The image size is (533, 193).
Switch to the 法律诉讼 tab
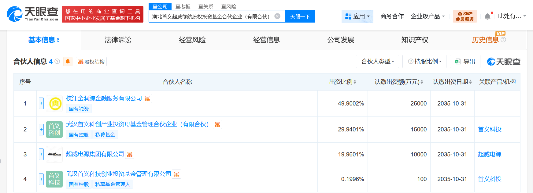pos(118,40)
